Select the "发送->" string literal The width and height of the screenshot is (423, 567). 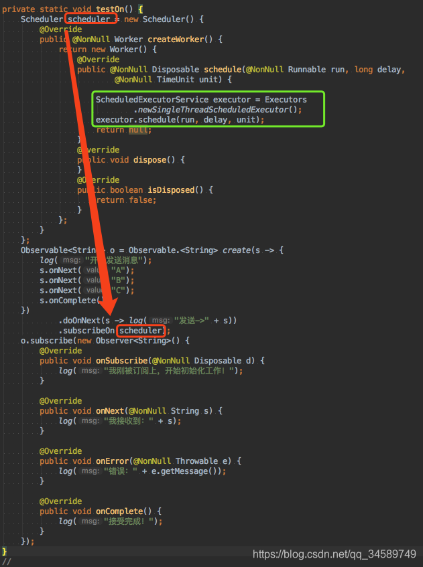[191, 321]
